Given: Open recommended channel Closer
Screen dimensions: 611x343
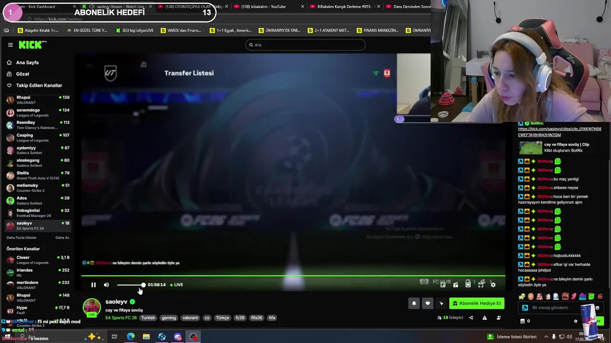Looking at the screenshot, I should click(x=38, y=260).
